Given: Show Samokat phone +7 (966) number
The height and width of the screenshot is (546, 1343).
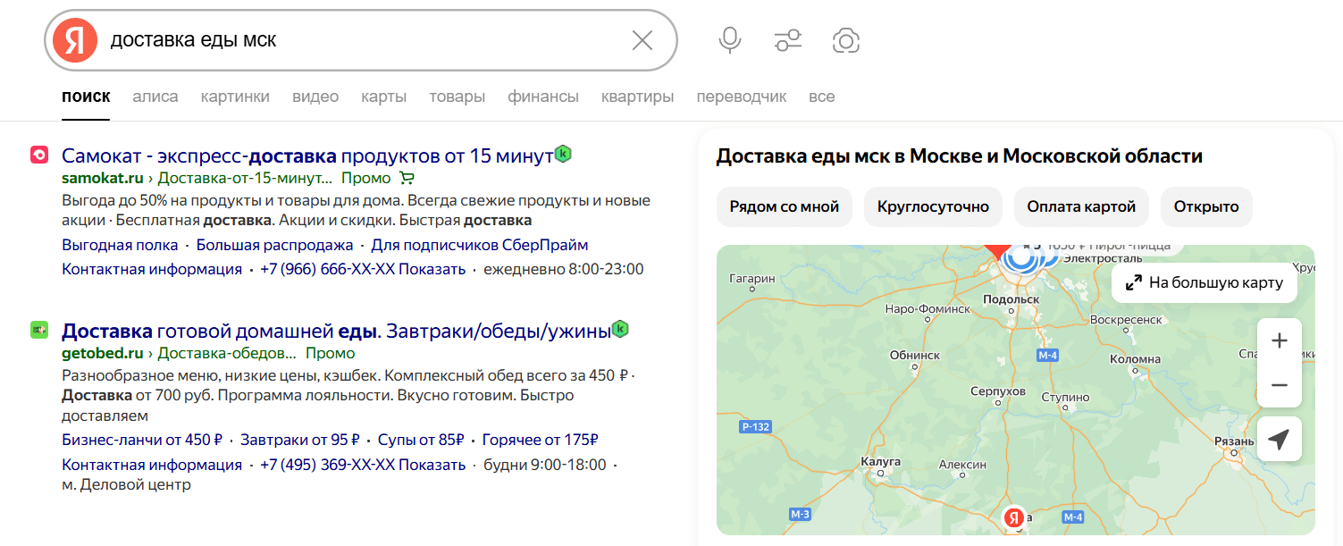Looking at the screenshot, I should [x=363, y=269].
